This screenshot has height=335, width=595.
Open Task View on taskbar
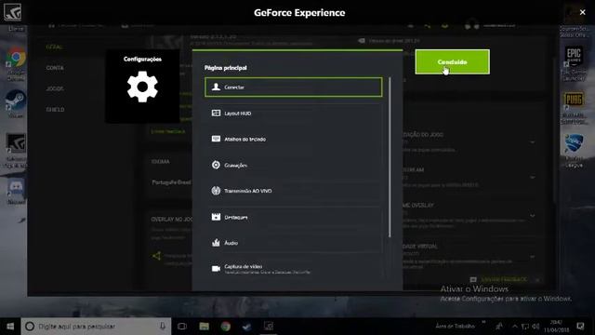point(182,327)
